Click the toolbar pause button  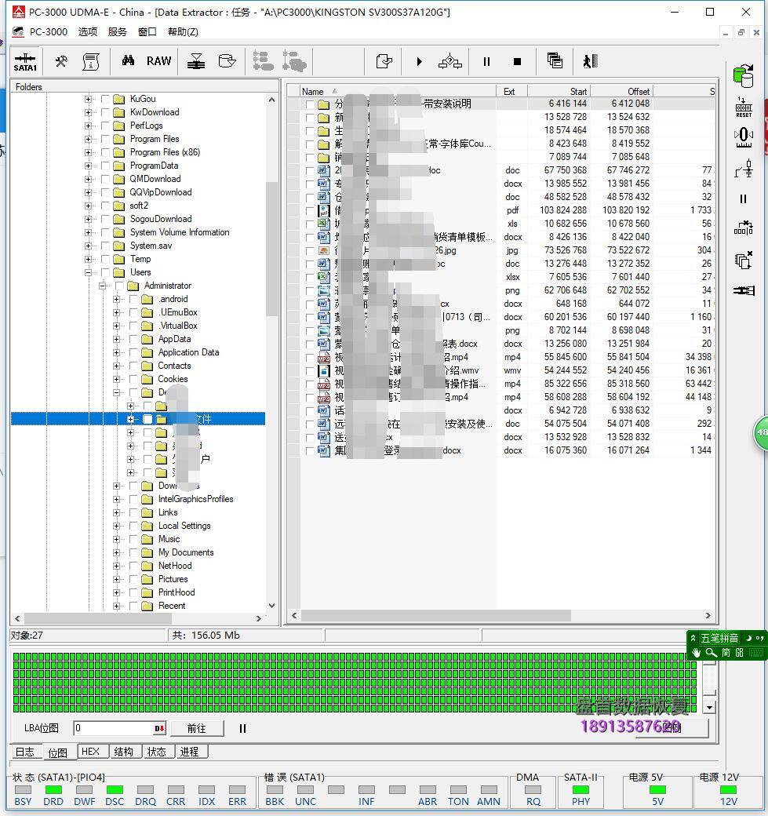[486, 61]
